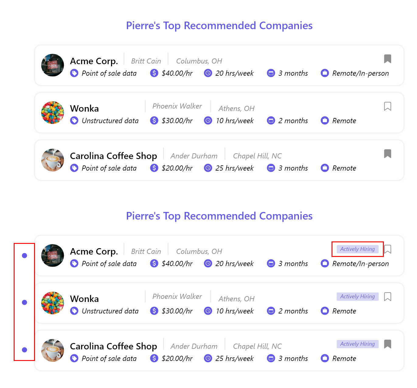
Task: Click clock icon by 10 hrs/week on Actively Hiring card
Action: click(208, 311)
